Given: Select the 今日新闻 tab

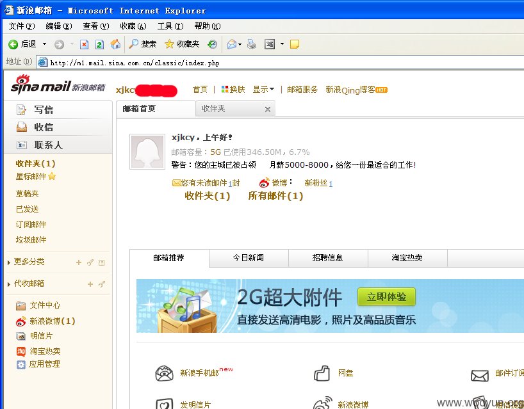Looking at the screenshot, I should point(249,258).
